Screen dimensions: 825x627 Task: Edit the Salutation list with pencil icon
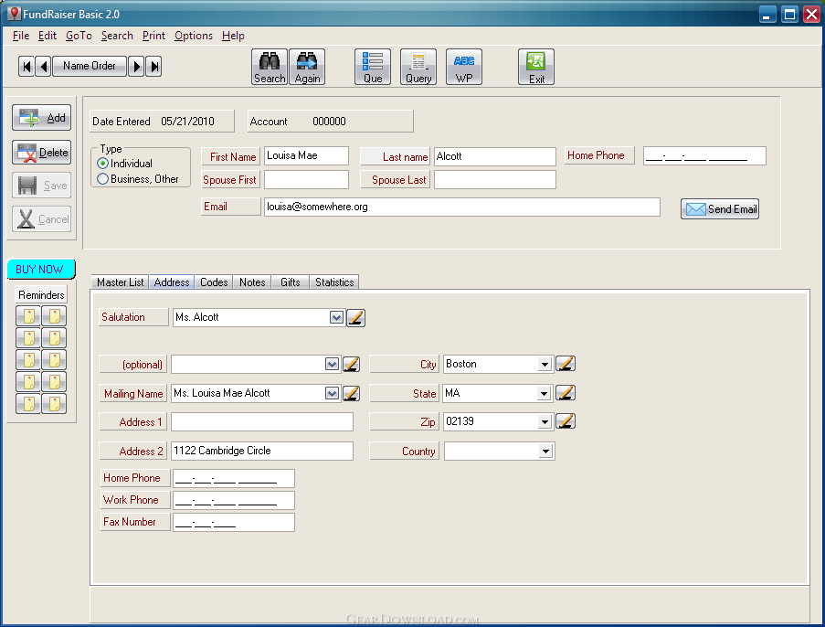355,317
